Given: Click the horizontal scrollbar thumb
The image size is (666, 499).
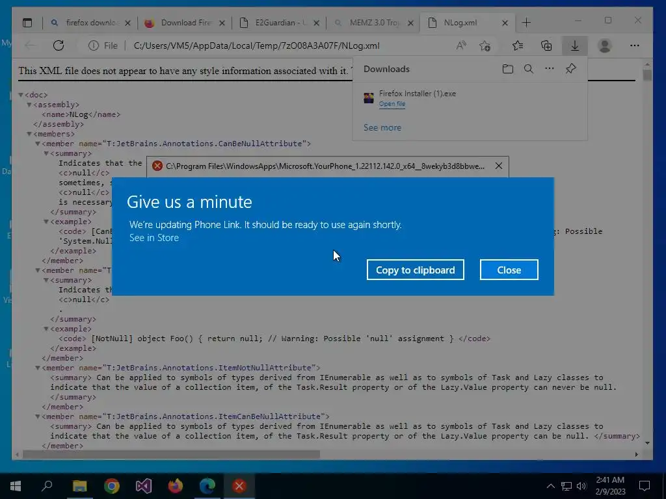Looking at the screenshot, I should [x=171, y=454].
